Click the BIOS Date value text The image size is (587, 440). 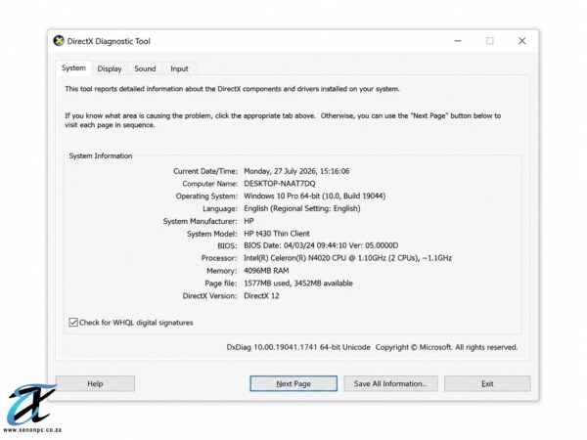(x=321, y=245)
